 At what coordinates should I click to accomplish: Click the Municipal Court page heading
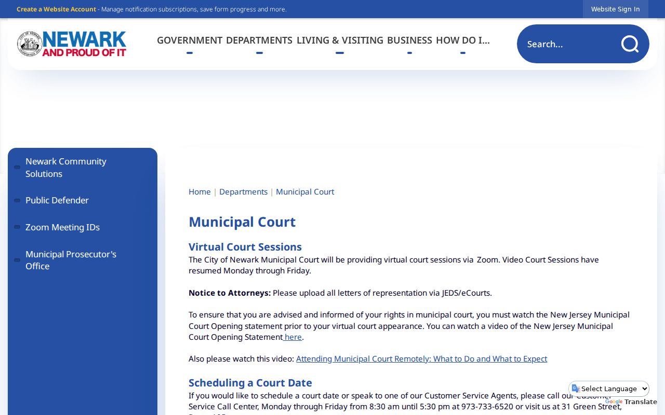pyautogui.click(x=242, y=222)
